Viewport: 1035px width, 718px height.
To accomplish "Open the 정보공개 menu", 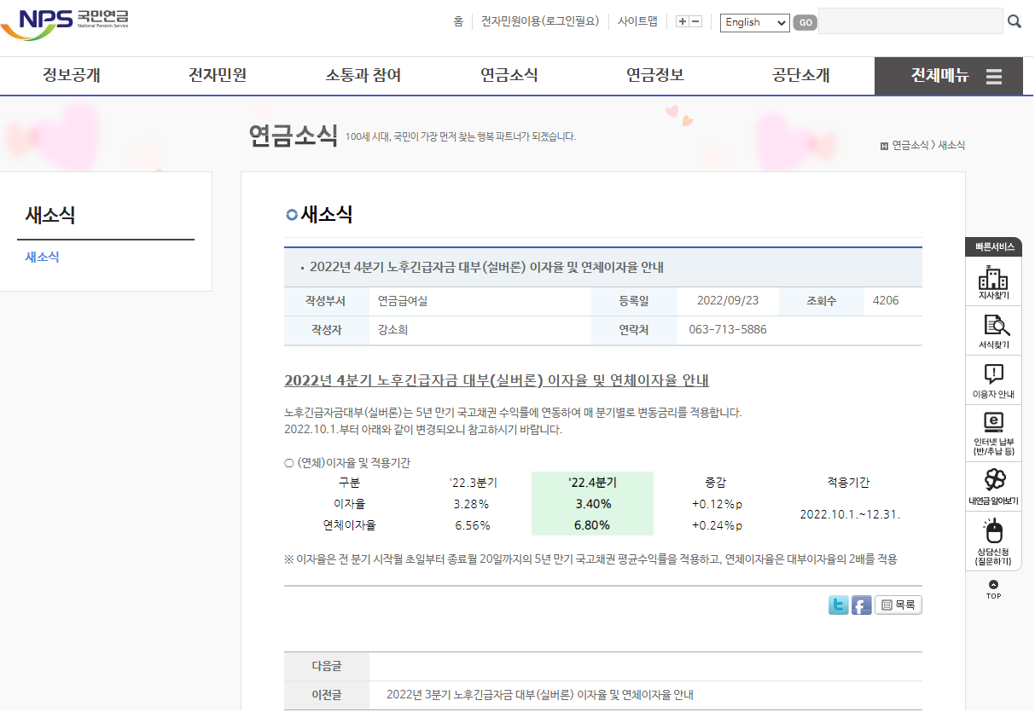I will point(71,76).
